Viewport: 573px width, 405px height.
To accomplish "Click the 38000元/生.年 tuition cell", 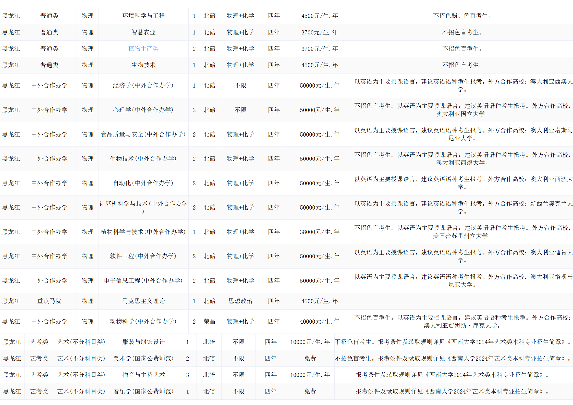I will pos(320,232).
